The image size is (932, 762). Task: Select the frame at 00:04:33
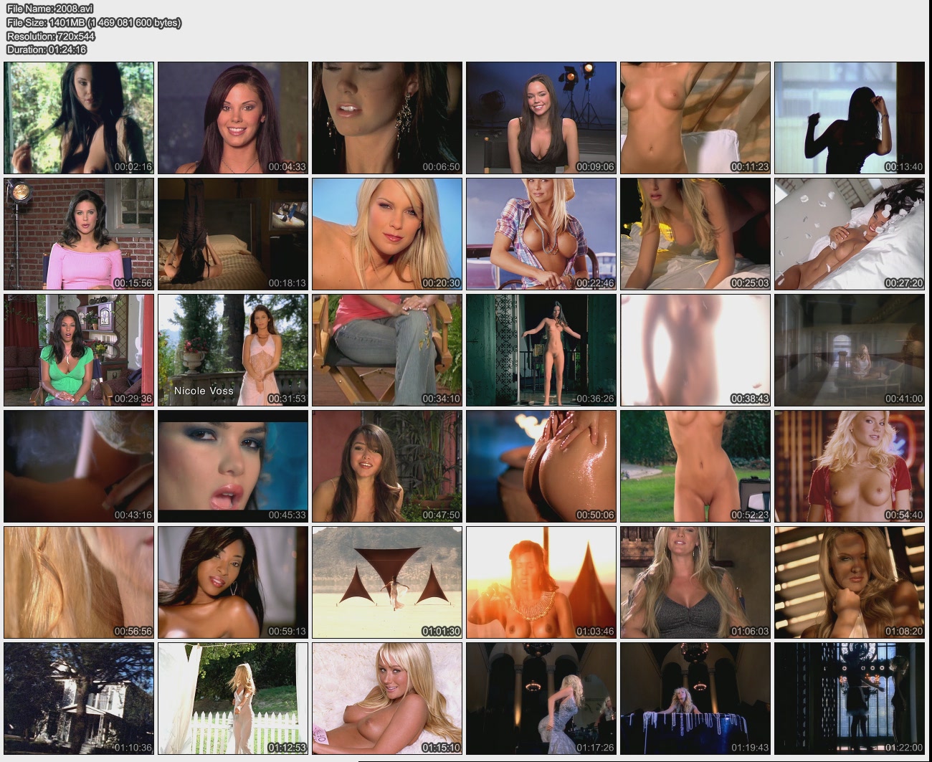coord(233,118)
